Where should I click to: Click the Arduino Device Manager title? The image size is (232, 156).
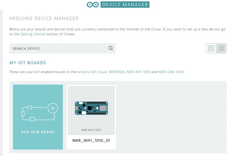[x=44, y=18]
